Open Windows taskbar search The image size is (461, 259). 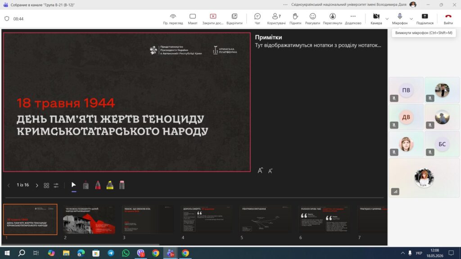(x=22, y=253)
